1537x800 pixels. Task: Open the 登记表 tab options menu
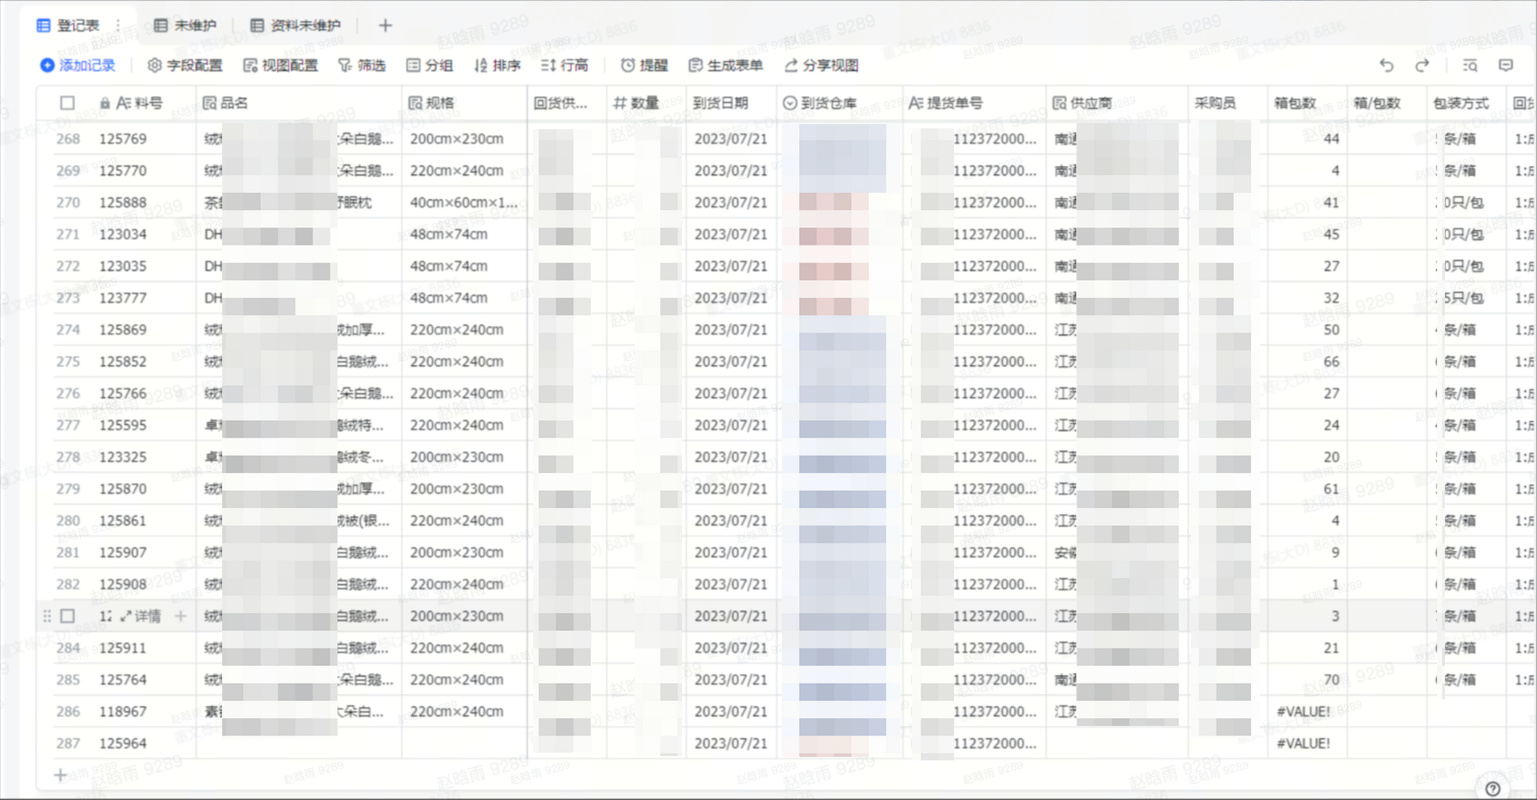pos(118,26)
